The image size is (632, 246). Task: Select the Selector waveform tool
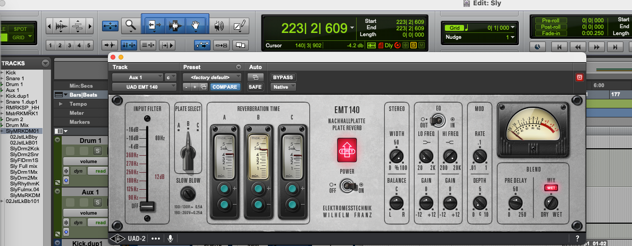(175, 26)
